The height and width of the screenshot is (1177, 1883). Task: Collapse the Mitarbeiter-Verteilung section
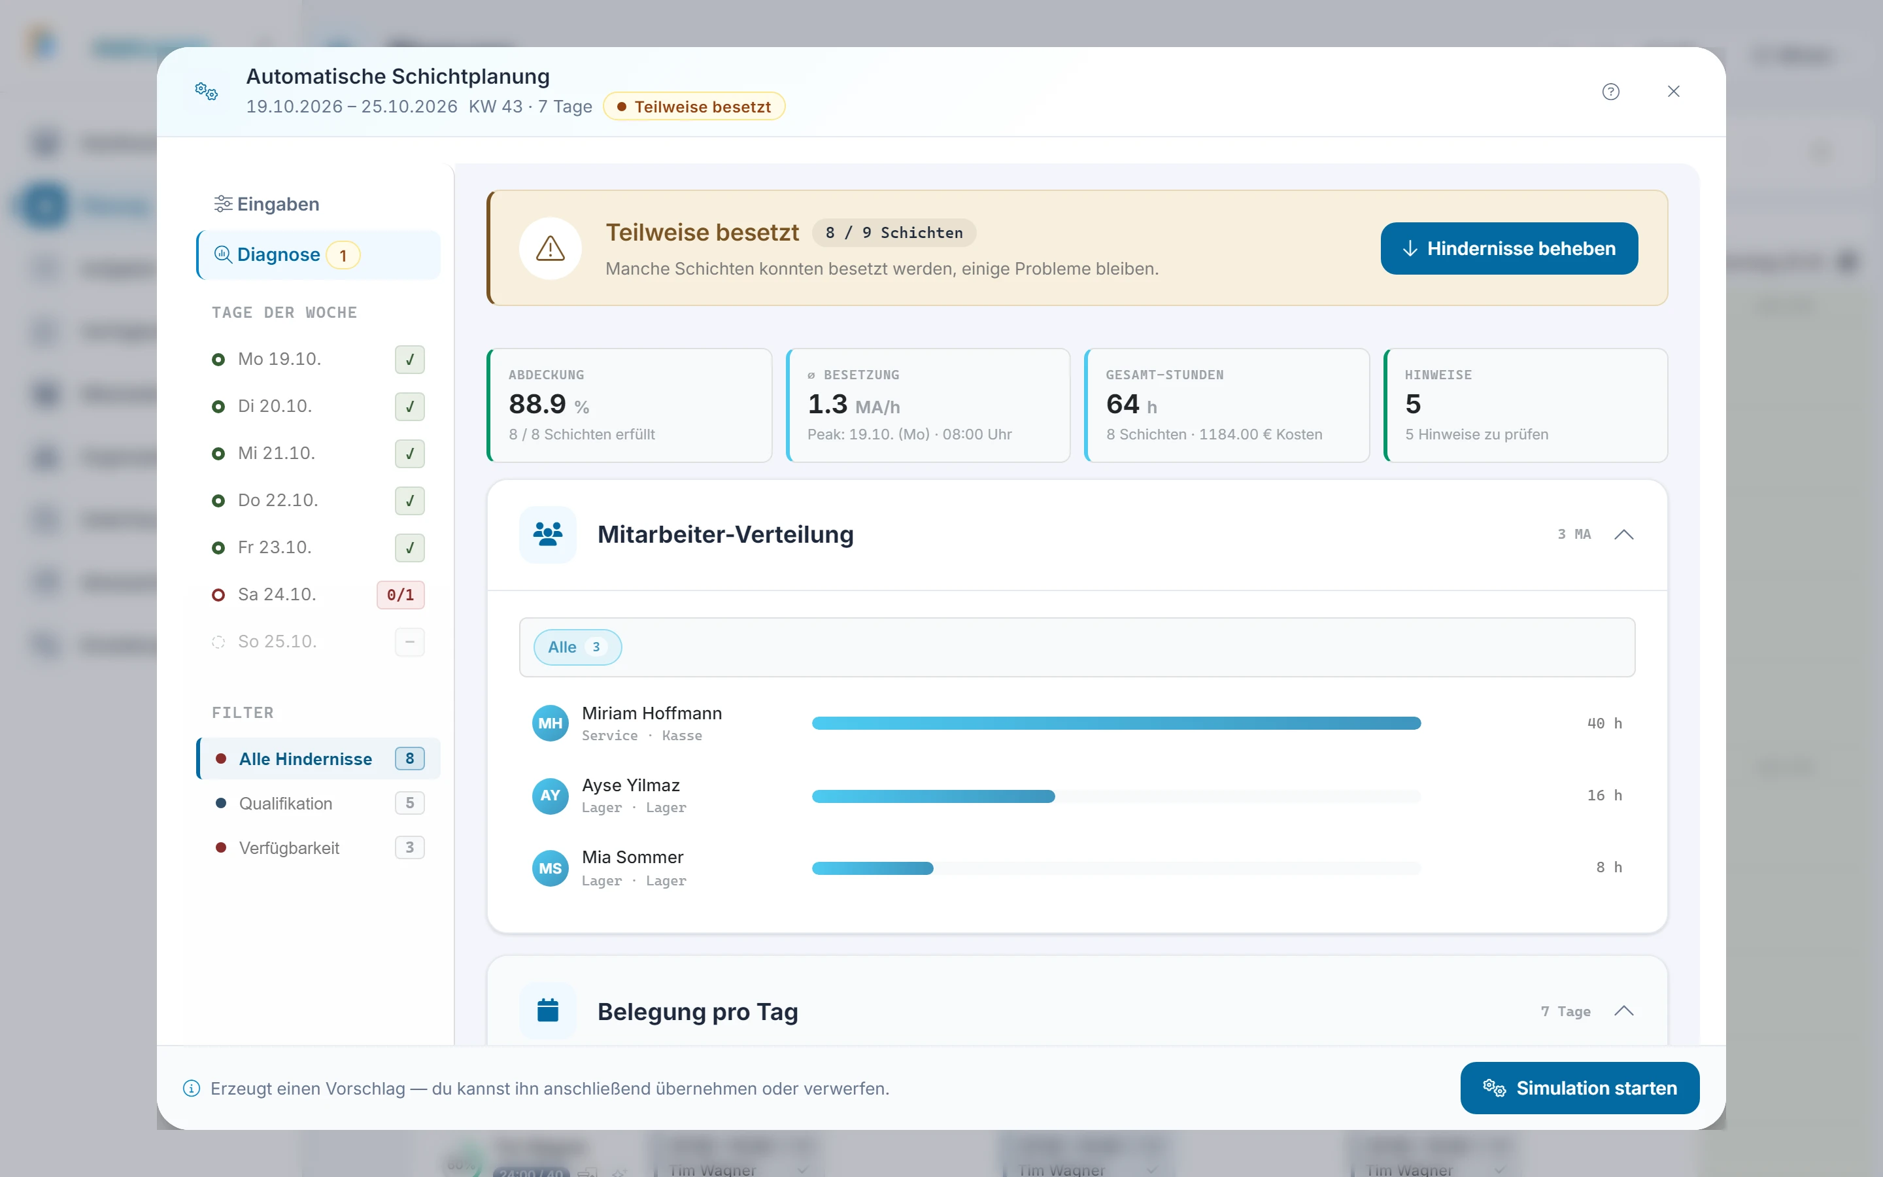[x=1623, y=534]
